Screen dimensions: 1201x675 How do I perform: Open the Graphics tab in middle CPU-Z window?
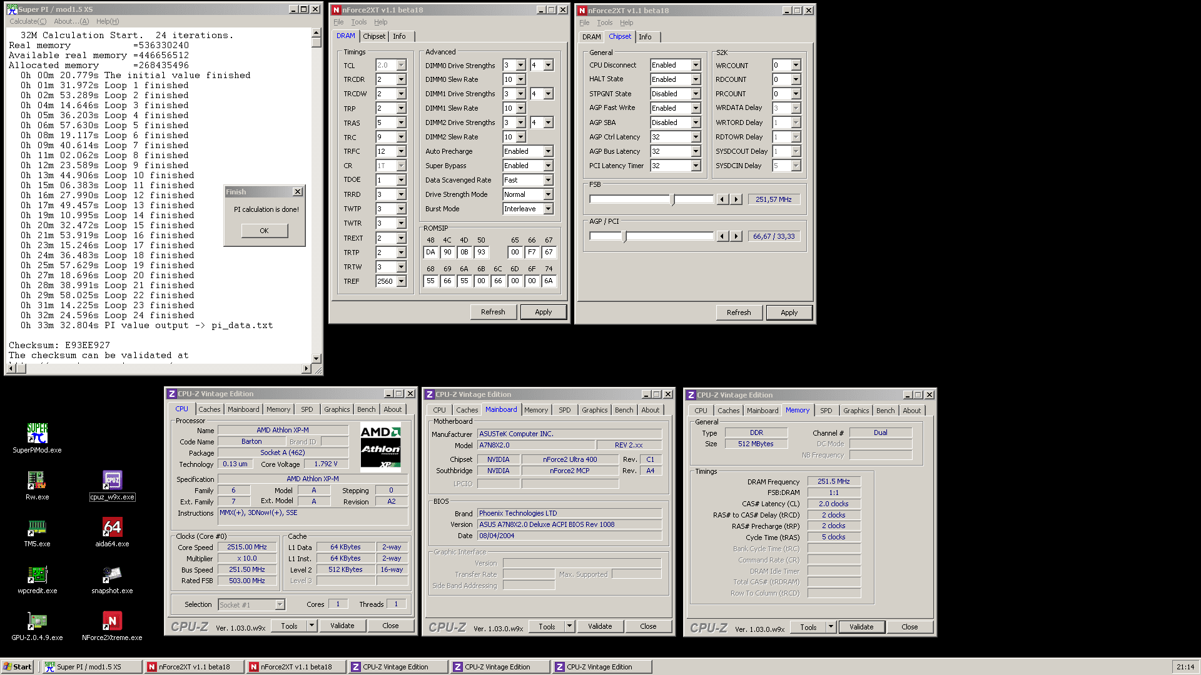click(594, 410)
